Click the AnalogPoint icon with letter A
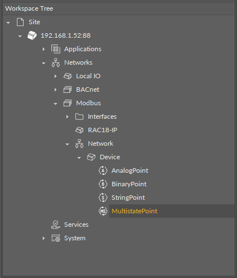This screenshot has width=237, height=278. tap(103, 171)
